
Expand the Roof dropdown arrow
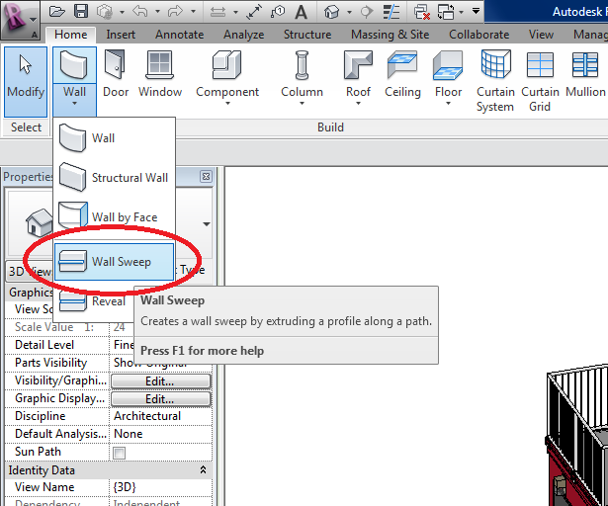point(358,104)
